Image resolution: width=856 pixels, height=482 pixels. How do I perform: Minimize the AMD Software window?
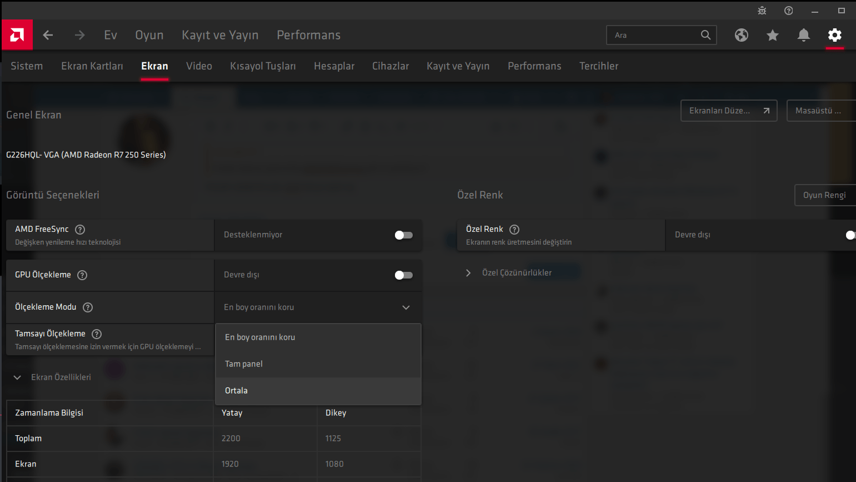(815, 11)
